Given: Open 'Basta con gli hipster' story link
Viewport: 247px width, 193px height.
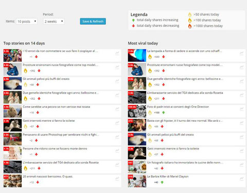Looking at the screenshot, I should 185,121.
